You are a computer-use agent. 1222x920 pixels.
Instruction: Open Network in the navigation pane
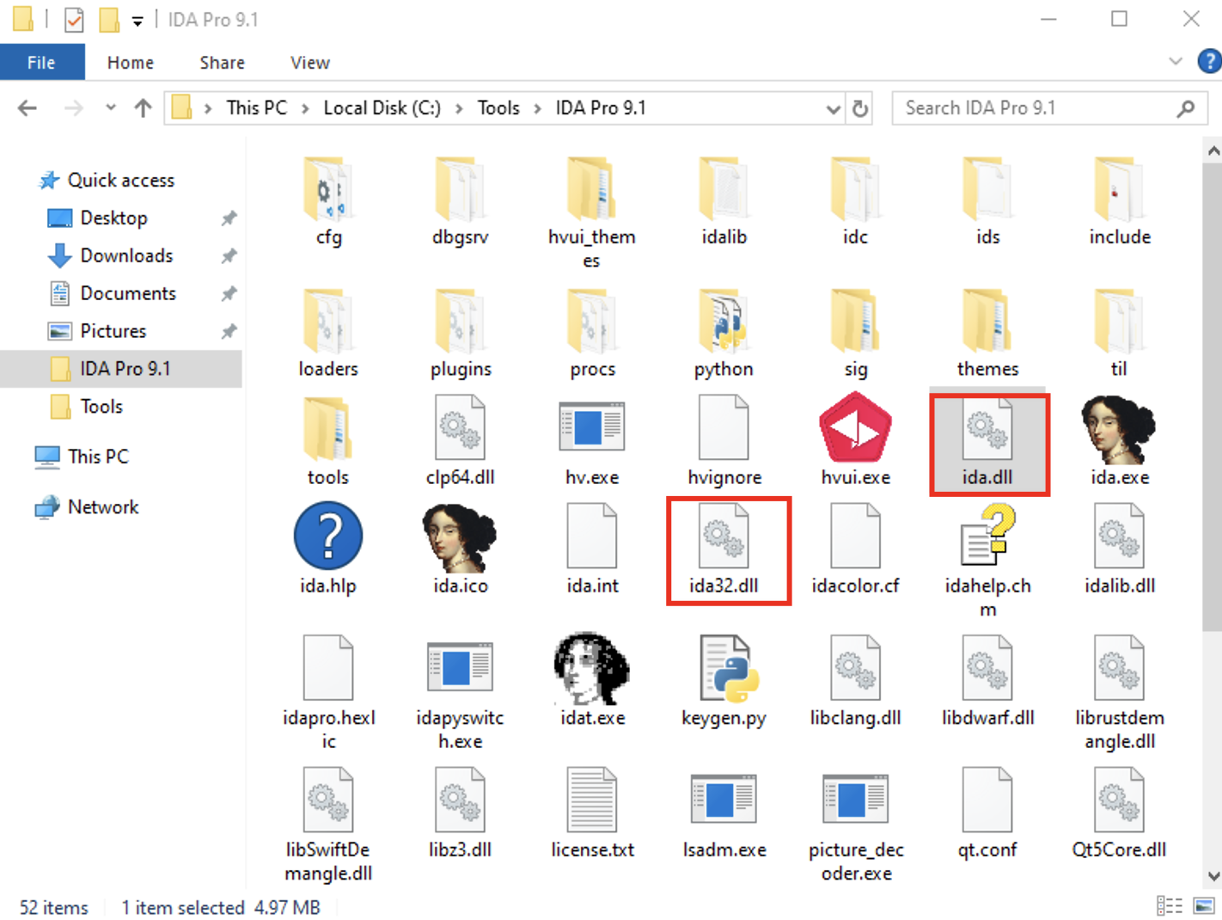coord(103,507)
